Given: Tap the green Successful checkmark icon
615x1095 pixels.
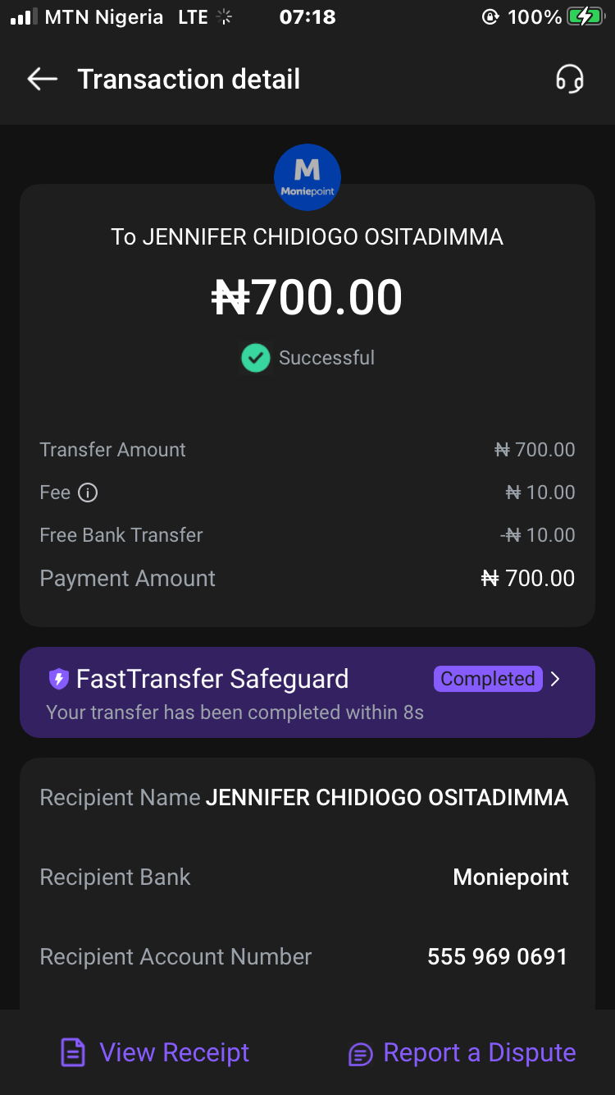Looking at the screenshot, I should (x=255, y=358).
